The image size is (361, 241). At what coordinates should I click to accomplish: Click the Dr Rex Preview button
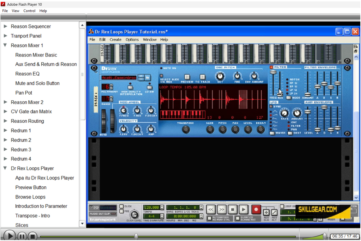point(187,77)
